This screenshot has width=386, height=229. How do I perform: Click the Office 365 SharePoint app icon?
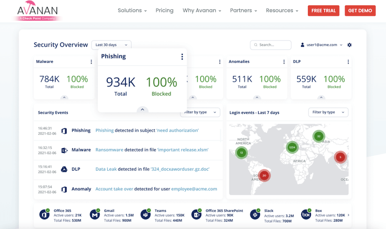pos(197,215)
